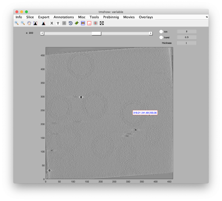This screenshot has width=222, height=201.
Task: Expand the Export menu
Action: click(x=44, y=17)
